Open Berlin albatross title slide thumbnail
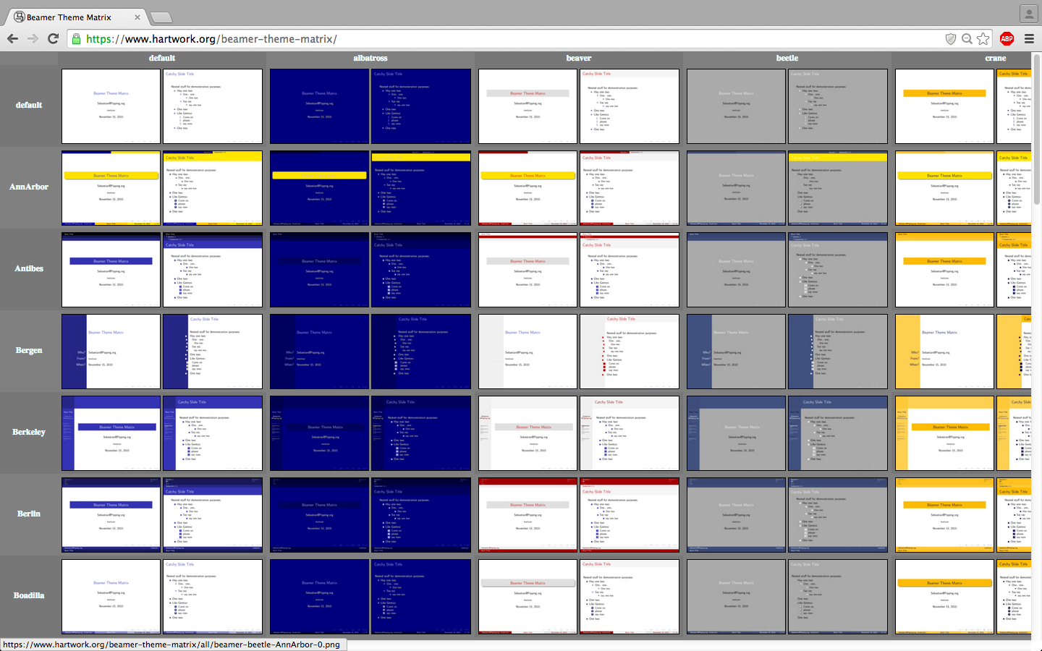Screen dimensions: 1042x651 (319, 515)
